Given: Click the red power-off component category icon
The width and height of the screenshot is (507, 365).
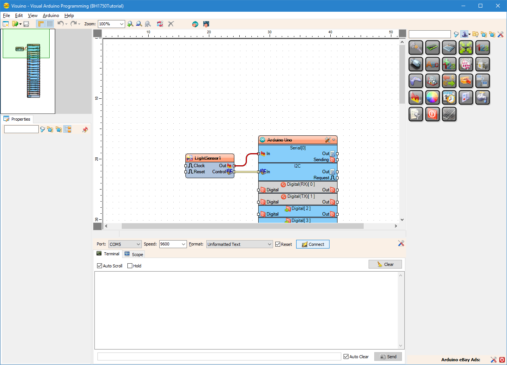Looking at the screenshot, I should (432, 114).
